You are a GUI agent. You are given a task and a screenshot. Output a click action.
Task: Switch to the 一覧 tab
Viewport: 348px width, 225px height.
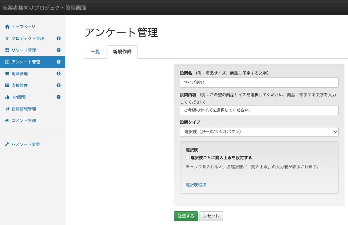pos(96,52)
